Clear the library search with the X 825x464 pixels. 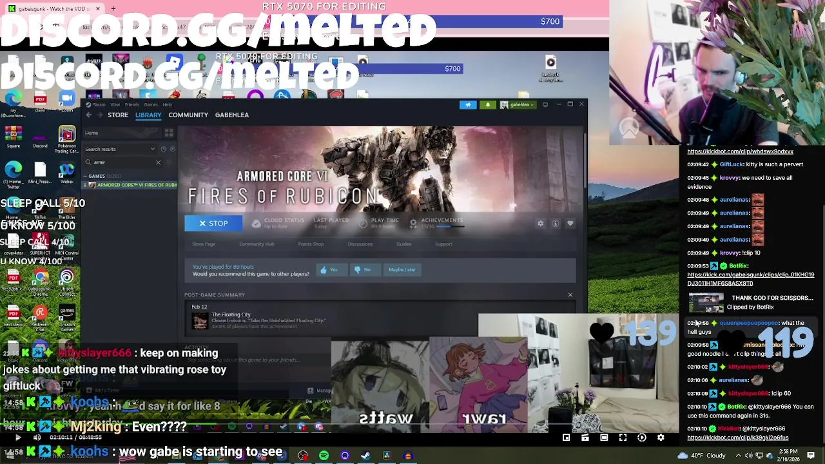[x=158, y=162]
